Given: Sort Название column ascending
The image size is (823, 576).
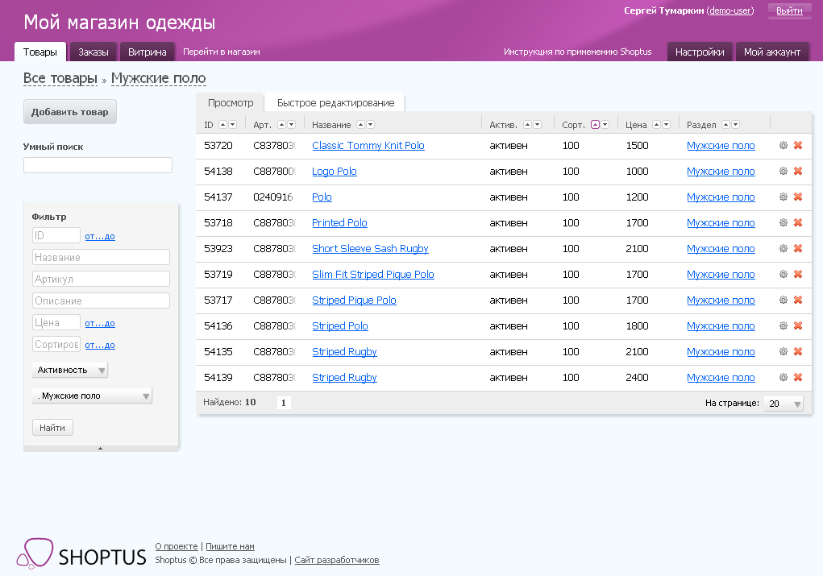Looking at the screenshot, I should [360, 125].
